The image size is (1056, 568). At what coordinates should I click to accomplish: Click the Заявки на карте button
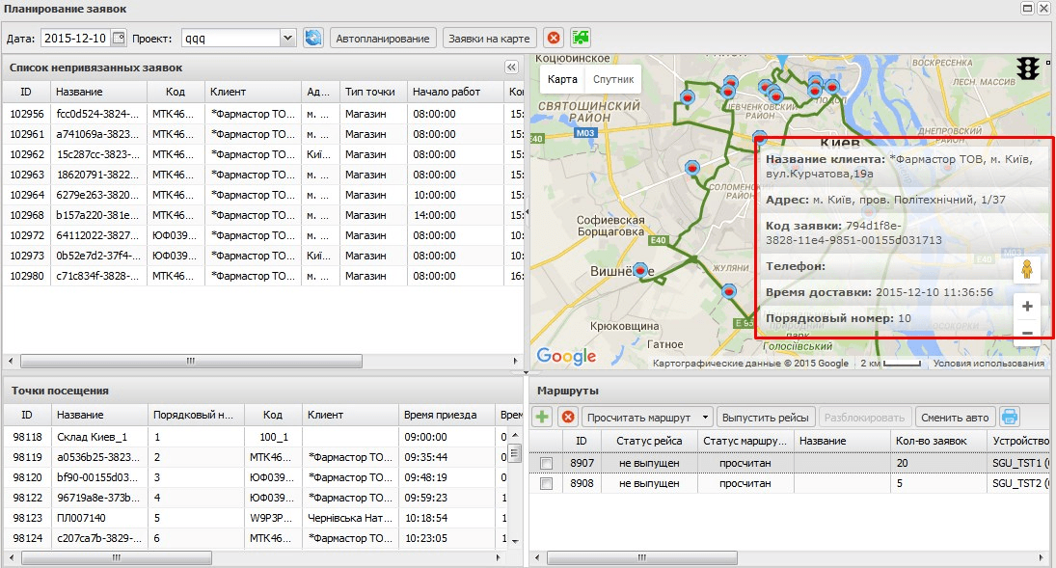489,39
